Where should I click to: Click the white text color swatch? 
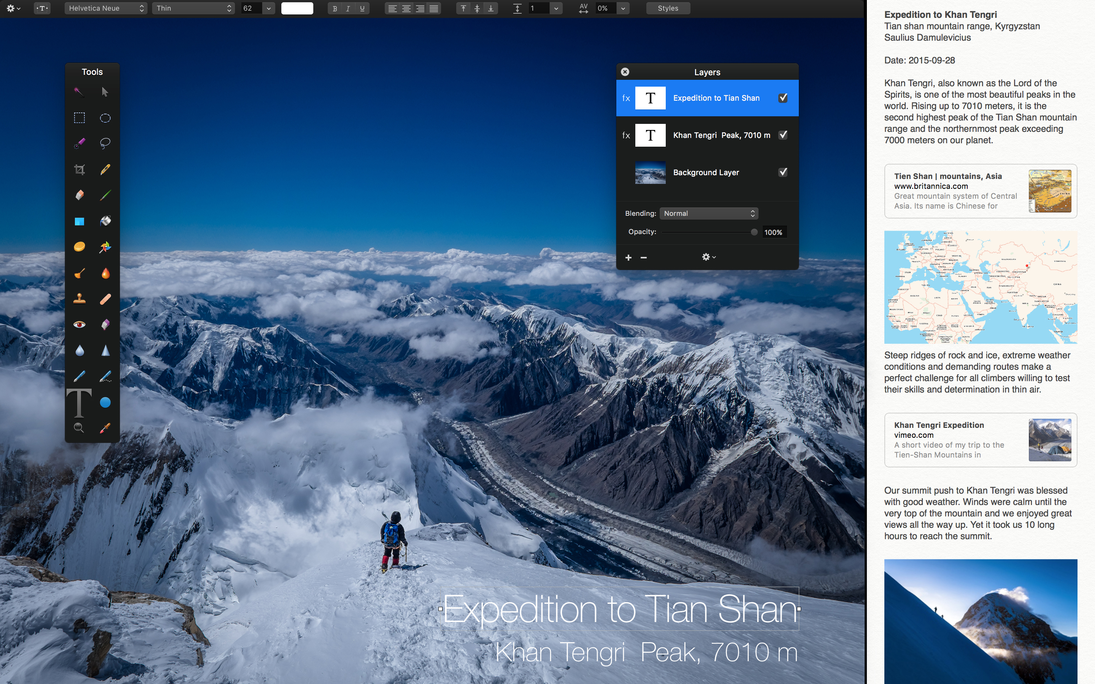point(297,8)
